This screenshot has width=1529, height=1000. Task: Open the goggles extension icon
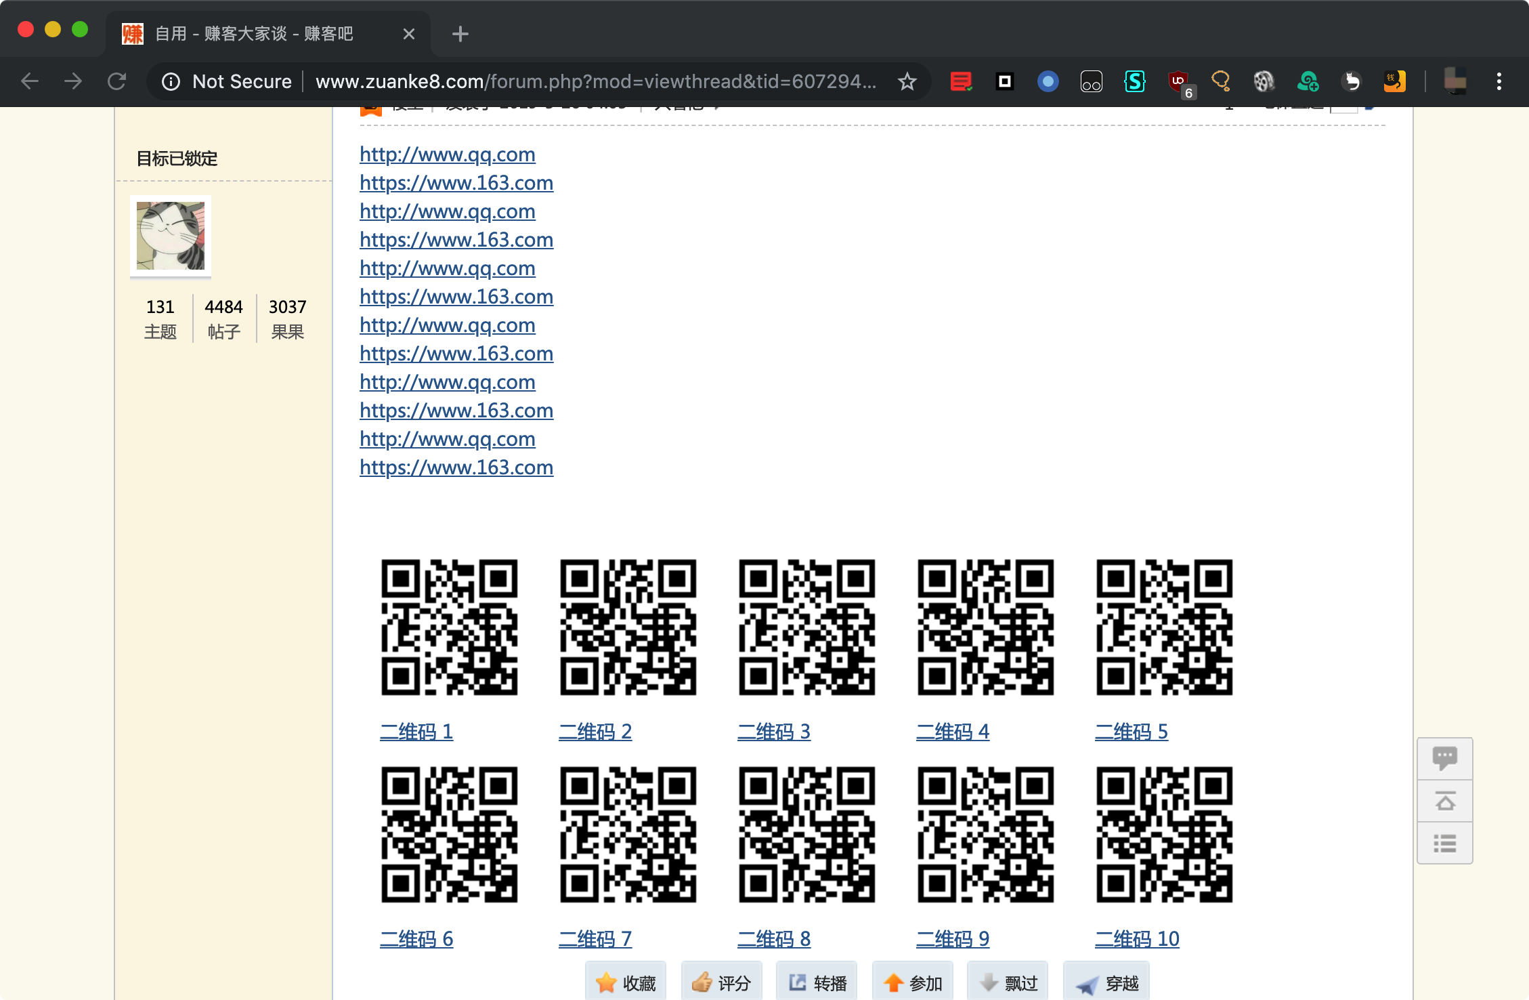click(x=1091, y=82)
